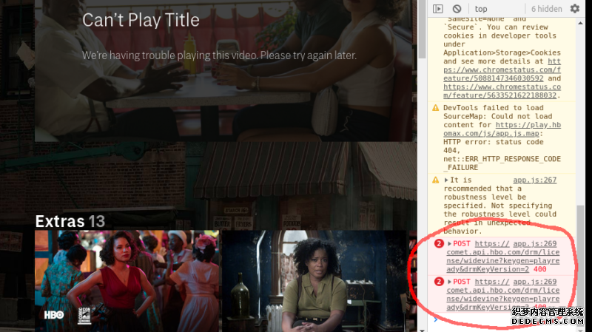Click the page's vertical scrollbar thumb
Screen dimensions: 592x332
click(x=422, y=30)
